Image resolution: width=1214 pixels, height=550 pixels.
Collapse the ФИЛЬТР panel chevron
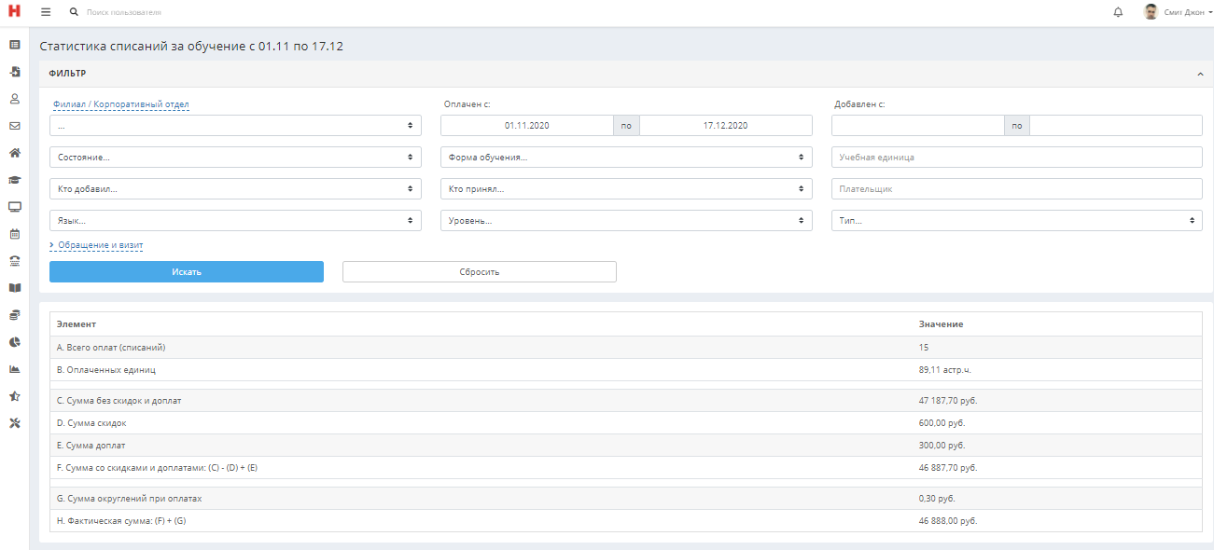click(x=1199, y=73)
